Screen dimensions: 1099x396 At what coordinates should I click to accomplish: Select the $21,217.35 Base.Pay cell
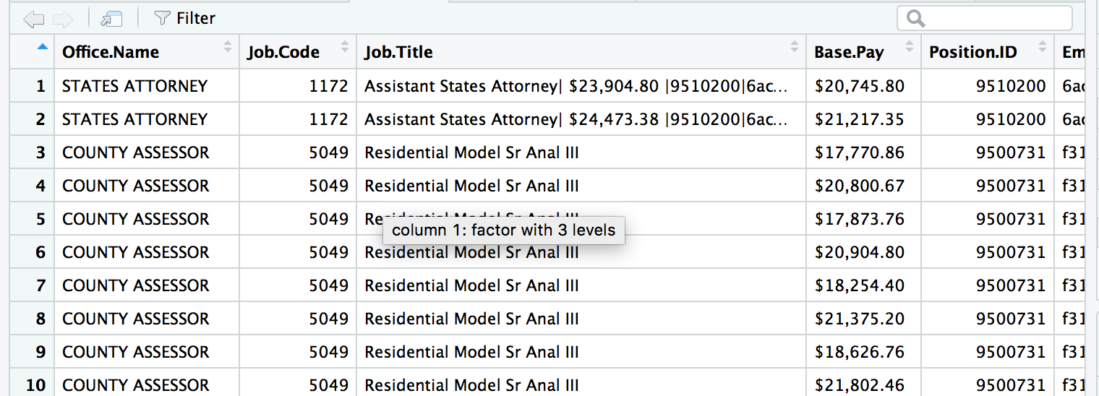pos(859,119)
